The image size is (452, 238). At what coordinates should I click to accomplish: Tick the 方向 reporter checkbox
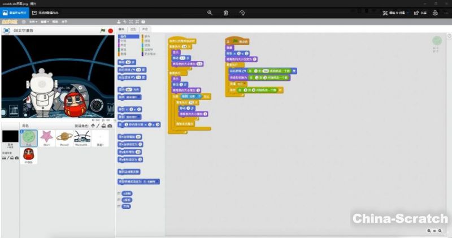[x=119, y=206]
